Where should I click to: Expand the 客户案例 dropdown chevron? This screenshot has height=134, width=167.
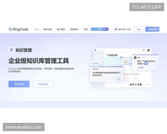[67, 29]
